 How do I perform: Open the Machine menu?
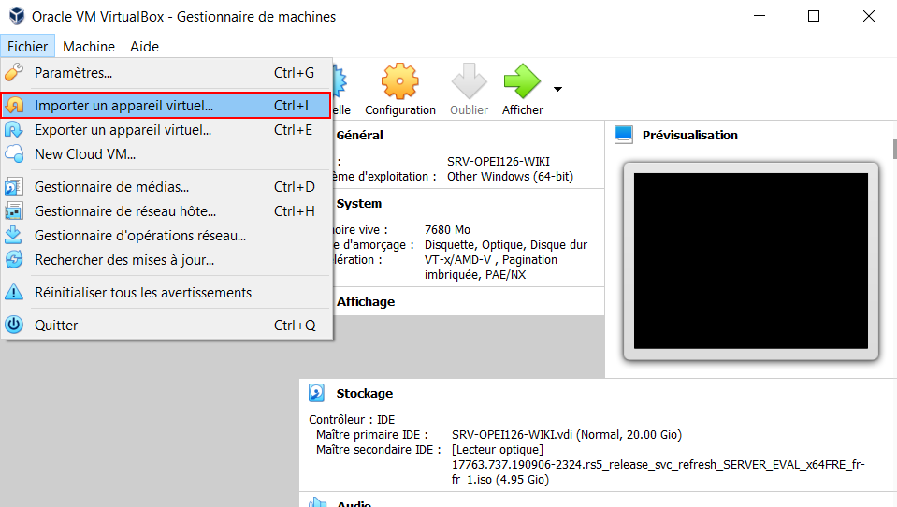(89, 47)
